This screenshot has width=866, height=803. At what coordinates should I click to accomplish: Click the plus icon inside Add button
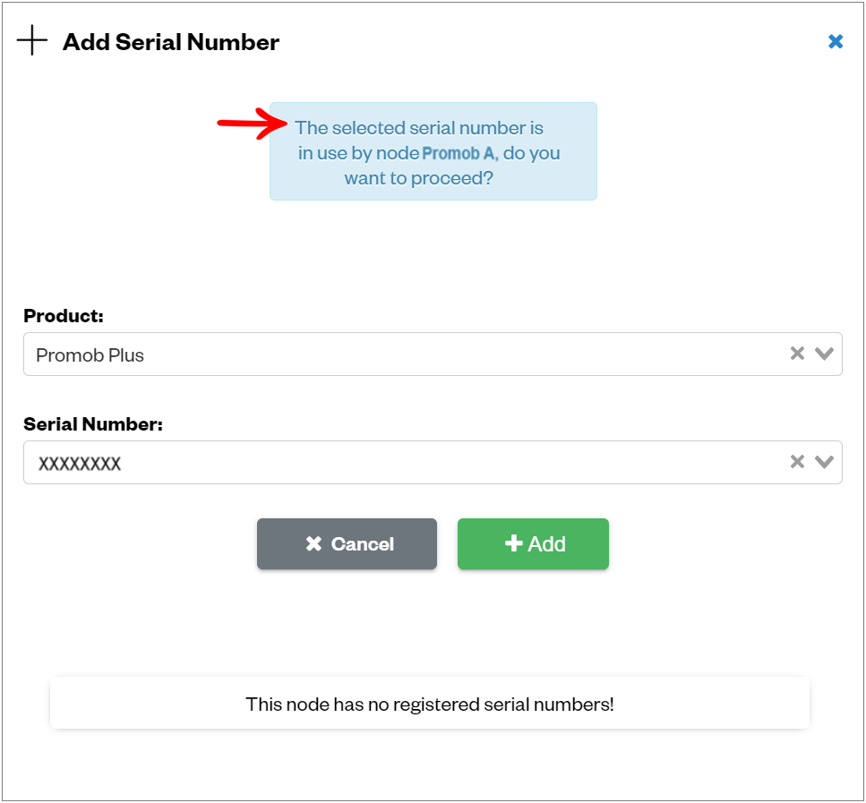(x=514, y=542)
